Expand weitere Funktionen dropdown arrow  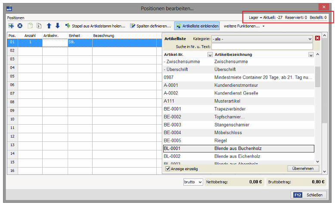(x=264, y=26)
